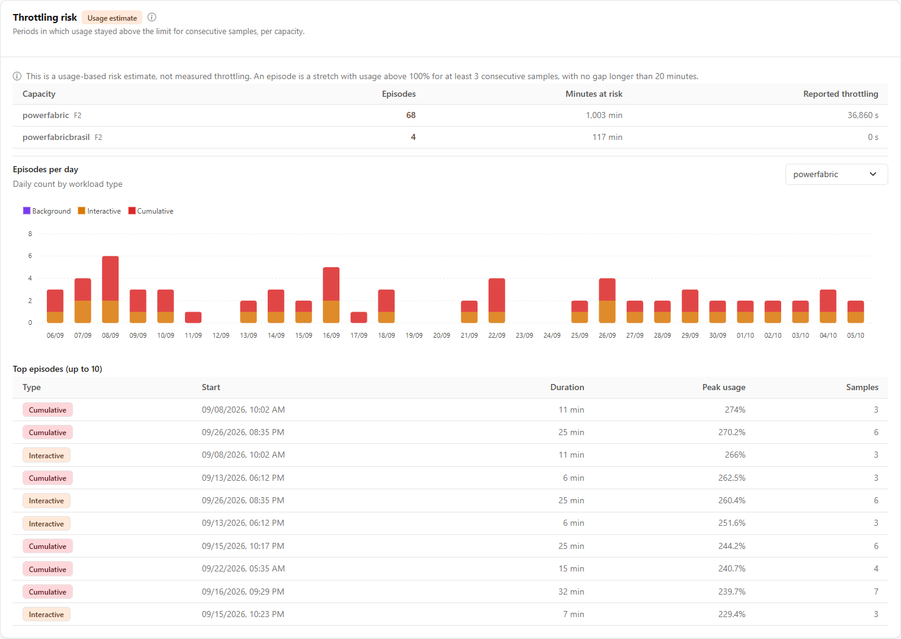This screenshot has width=901, height=639.
Task: Click the Samples column header
Action: [862, 387]
